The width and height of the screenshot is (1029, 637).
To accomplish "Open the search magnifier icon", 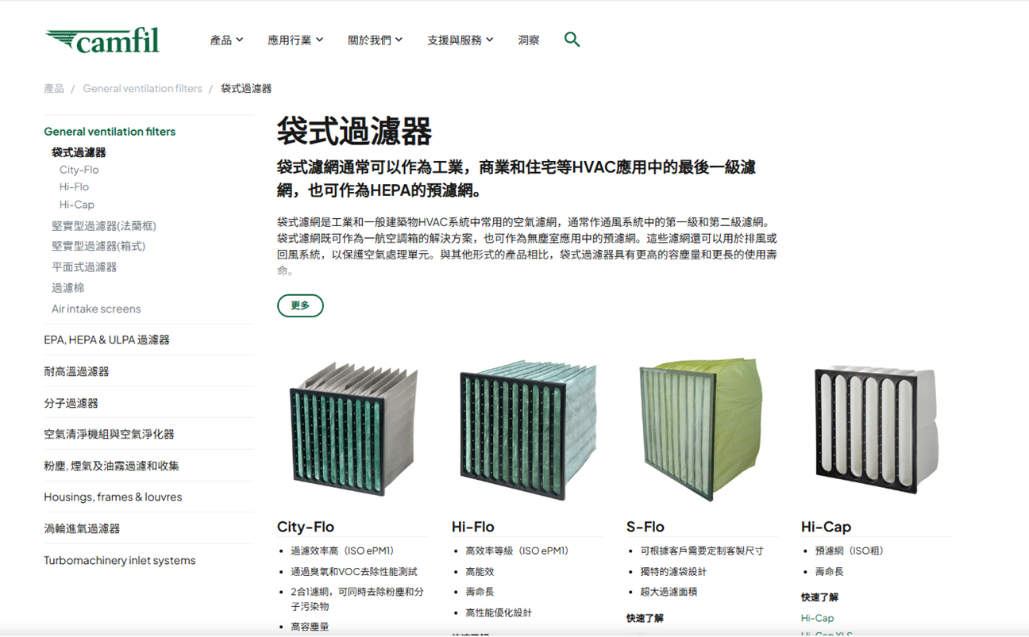I will coord(572,40).
